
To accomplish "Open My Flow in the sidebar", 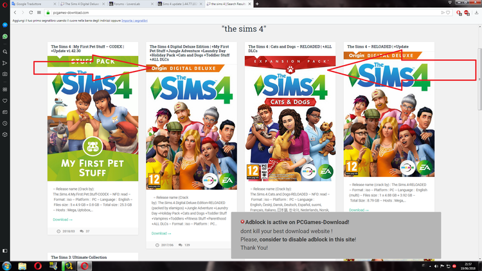I will (5, 63).
